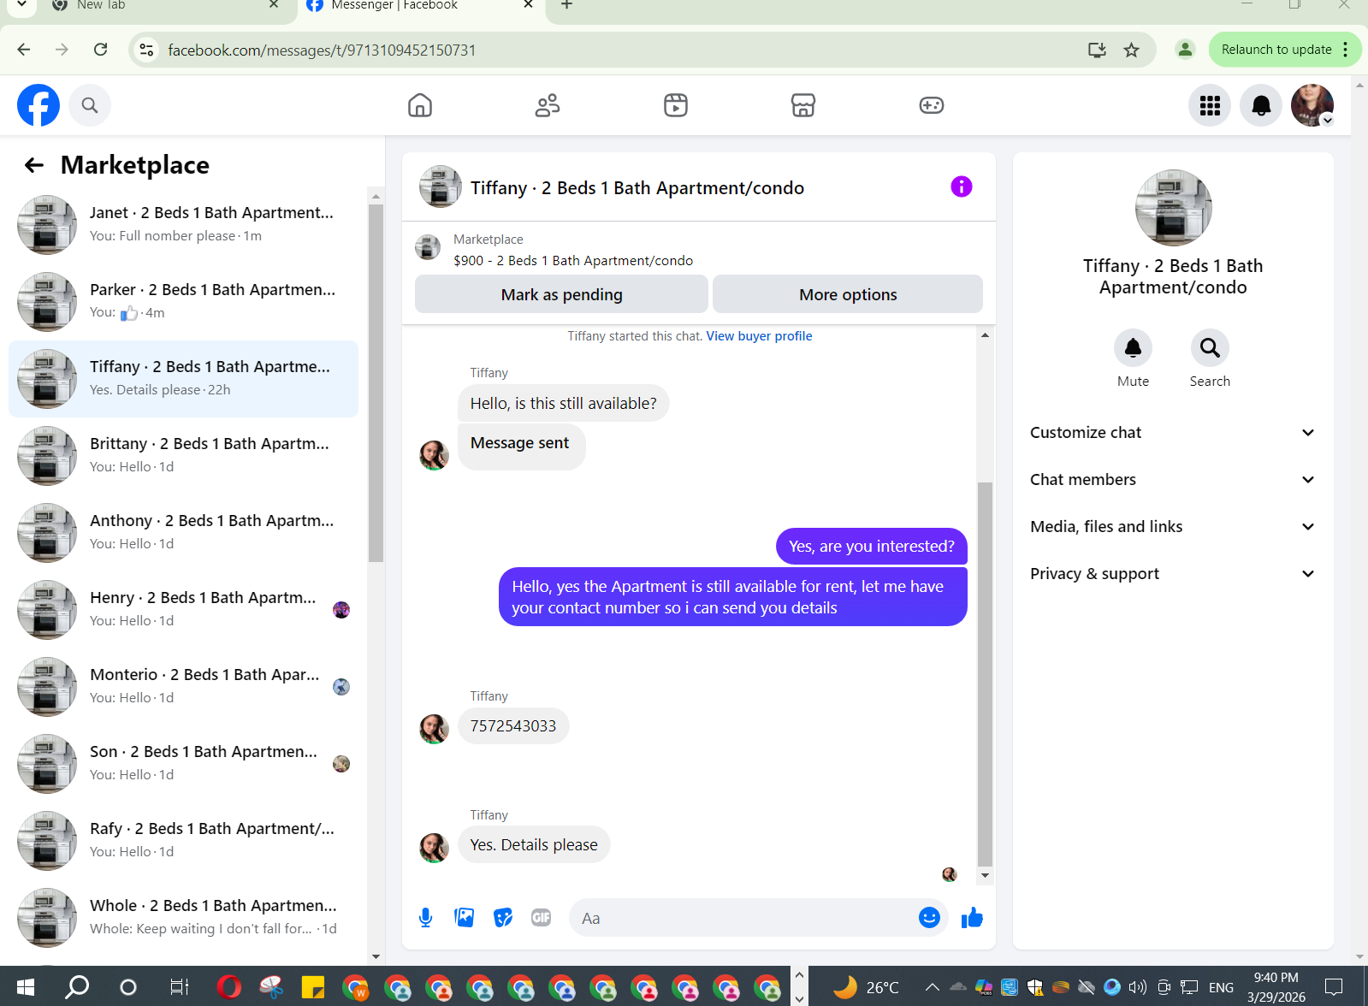Expand Media, files and links section

click(1172, 527)
